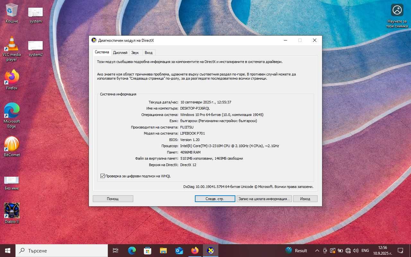
Task: Switch to the 'Дисплей' tab
Action: (x=120, y=53)
